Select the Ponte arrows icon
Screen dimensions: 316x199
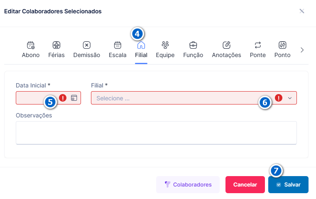pos(258,45)
